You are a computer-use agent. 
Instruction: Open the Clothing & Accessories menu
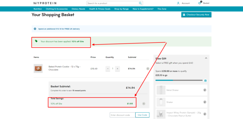click(x=57, y=9)
